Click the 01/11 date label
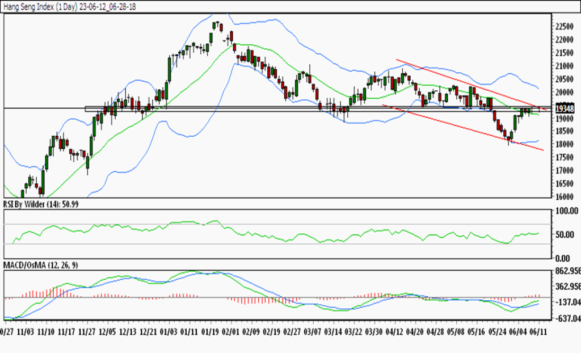This screenshot has width=581, height=353. click(x=190, y=331)
